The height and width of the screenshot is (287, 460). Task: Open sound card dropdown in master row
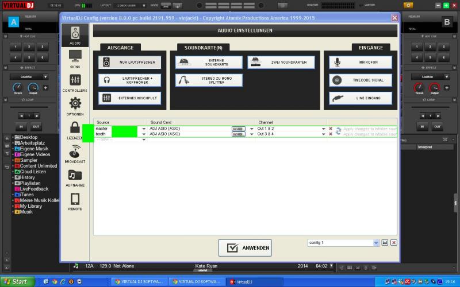coord(251,129)
